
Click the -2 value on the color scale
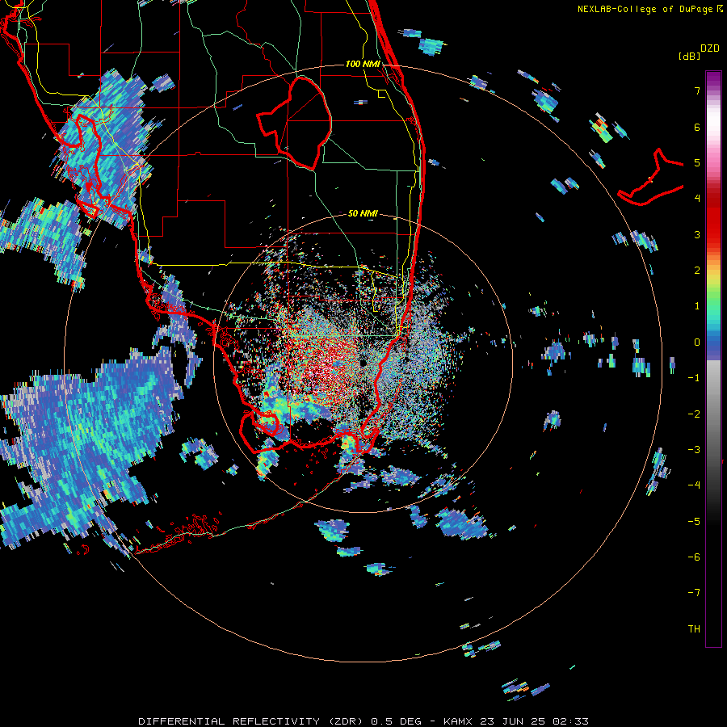(x=694, y=414)
